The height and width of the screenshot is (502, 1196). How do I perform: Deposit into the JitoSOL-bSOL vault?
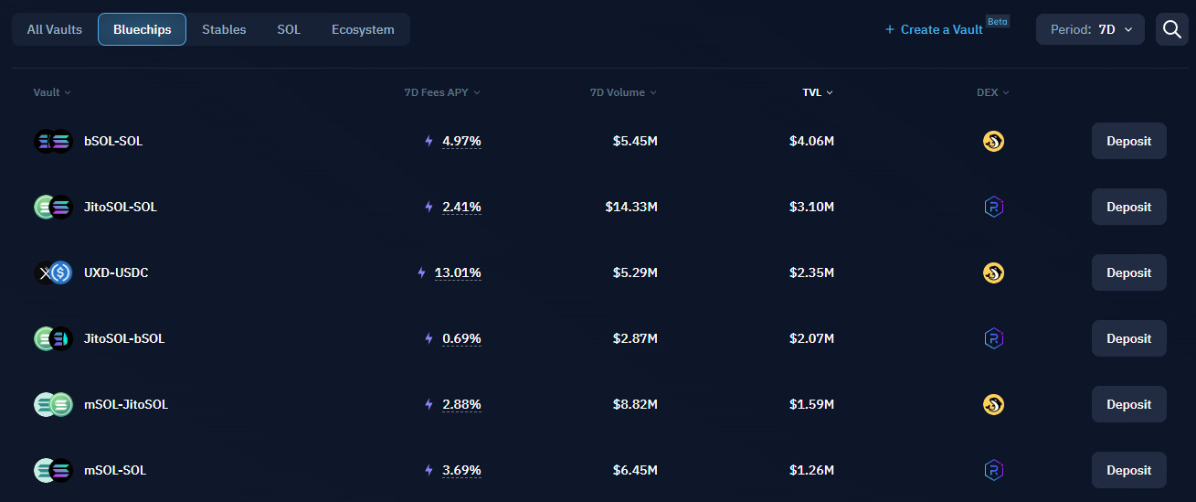[1129, 339]
